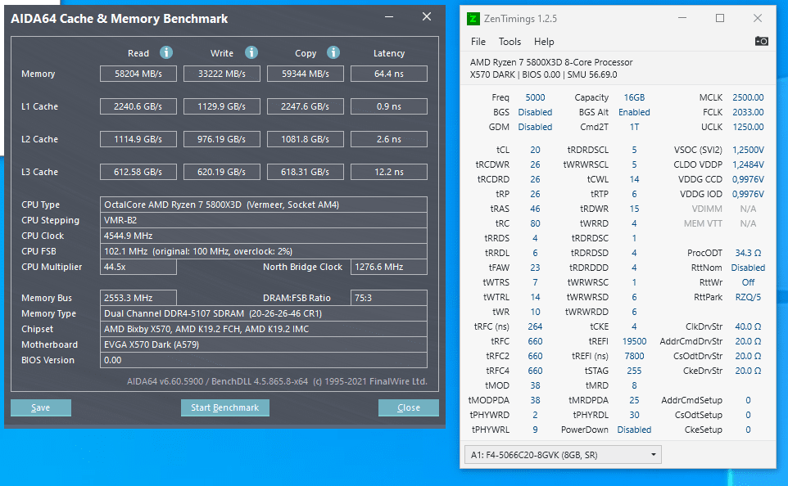Click the Memory Type field DDR4-5107
The width and height of the screenshot is (788, 486).
pos(263,313)
